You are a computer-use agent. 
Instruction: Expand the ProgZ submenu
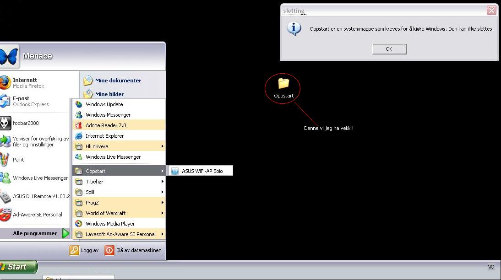[x=119, y=202]
